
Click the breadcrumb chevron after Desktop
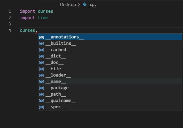[79, 5]
